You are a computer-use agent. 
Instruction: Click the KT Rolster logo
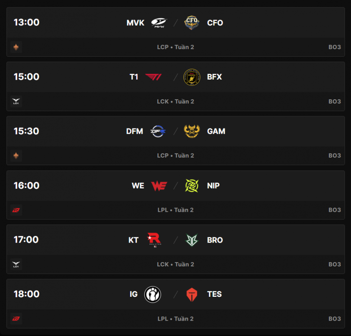coord(154,240)
